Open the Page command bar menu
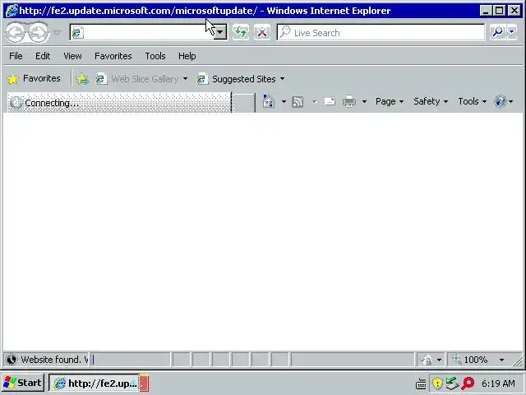 [x=390, y=101]
